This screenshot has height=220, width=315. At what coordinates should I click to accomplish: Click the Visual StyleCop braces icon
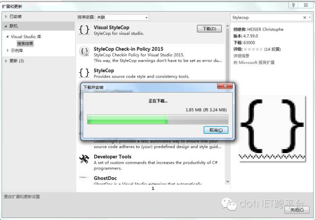[84, 30]
